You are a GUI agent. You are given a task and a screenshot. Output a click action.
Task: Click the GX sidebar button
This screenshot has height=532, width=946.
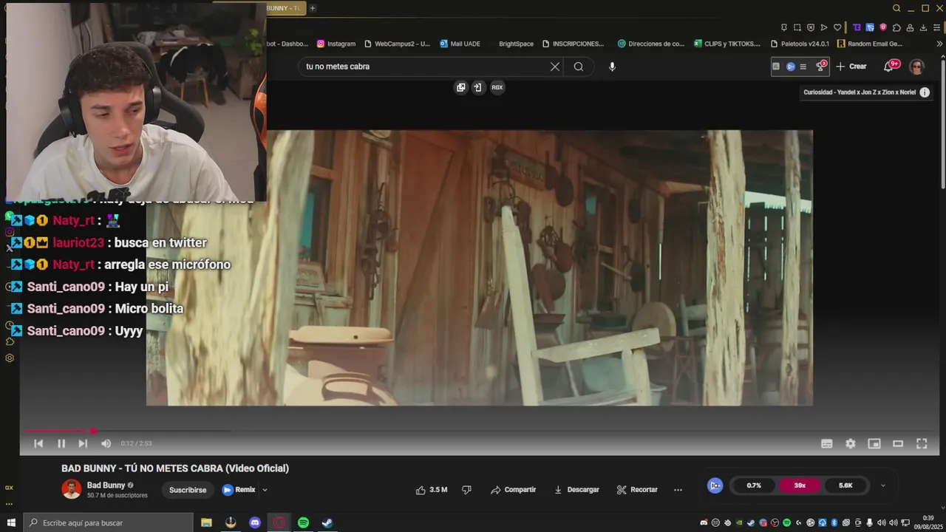10,488
